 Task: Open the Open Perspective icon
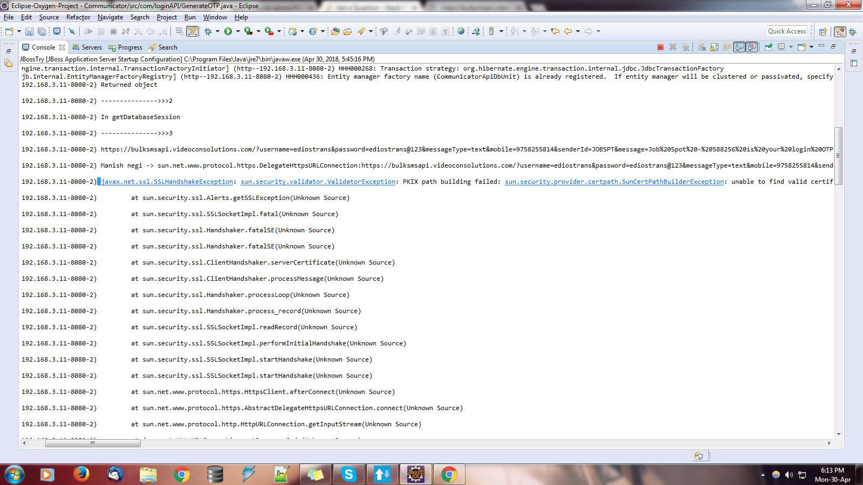point(823,32)
